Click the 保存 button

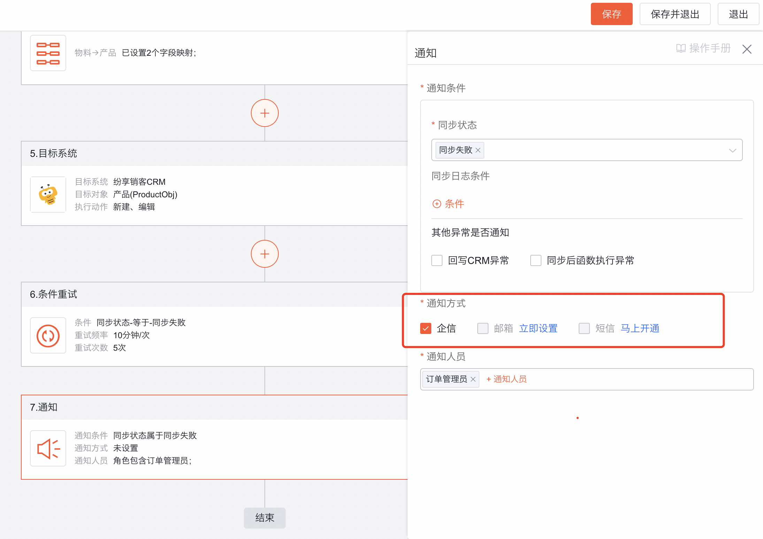coord(611,14)
